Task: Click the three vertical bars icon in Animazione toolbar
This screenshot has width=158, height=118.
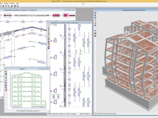Action: (x=95, y=33)
